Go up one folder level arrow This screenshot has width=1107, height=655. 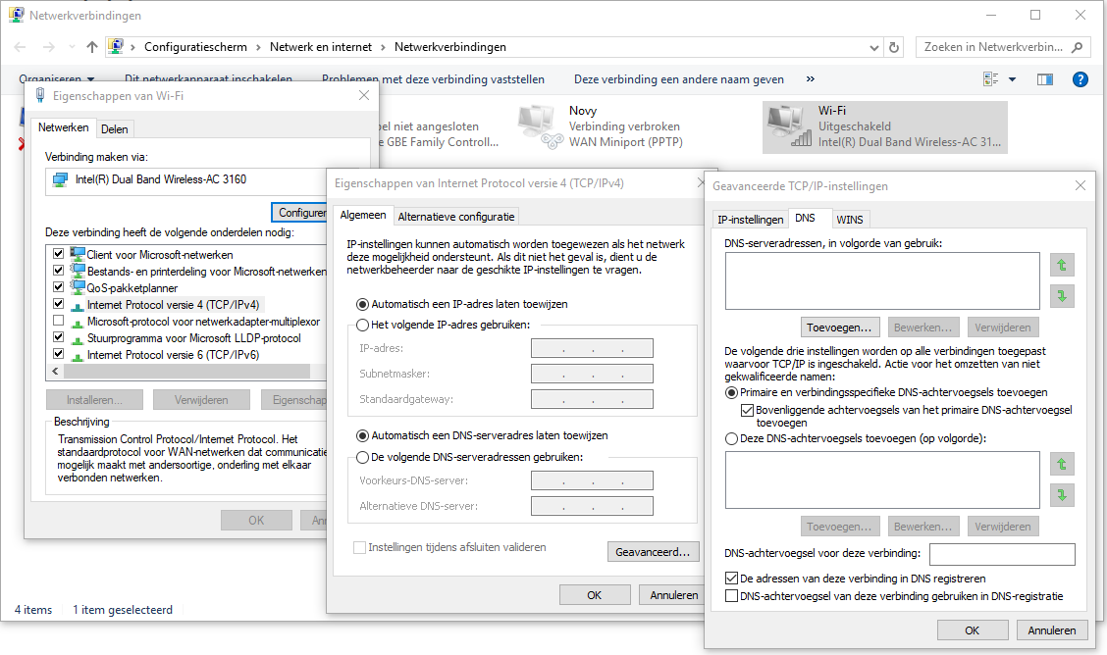[92, 47]
